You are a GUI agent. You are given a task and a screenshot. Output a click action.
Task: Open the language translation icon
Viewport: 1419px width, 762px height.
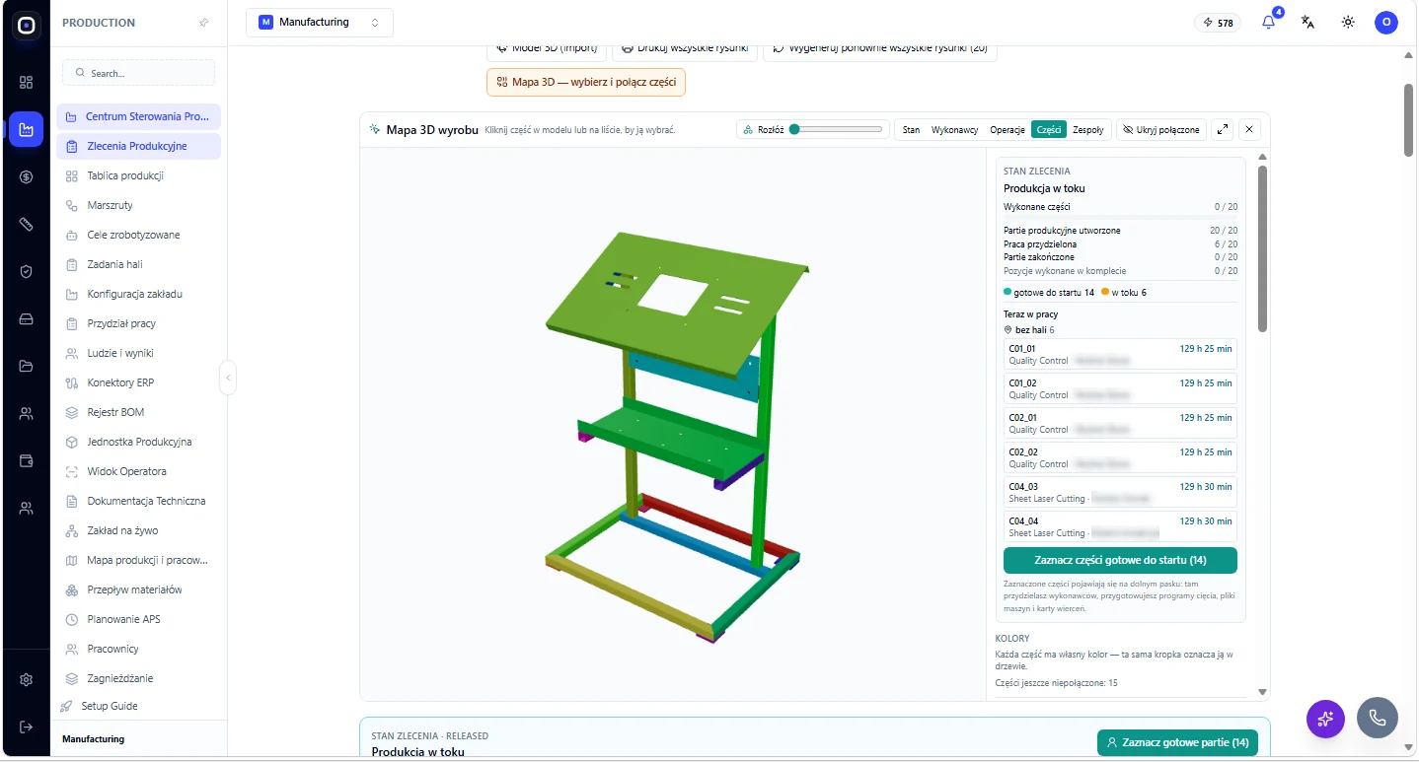pyautogui.click(x=1307, y=22)
